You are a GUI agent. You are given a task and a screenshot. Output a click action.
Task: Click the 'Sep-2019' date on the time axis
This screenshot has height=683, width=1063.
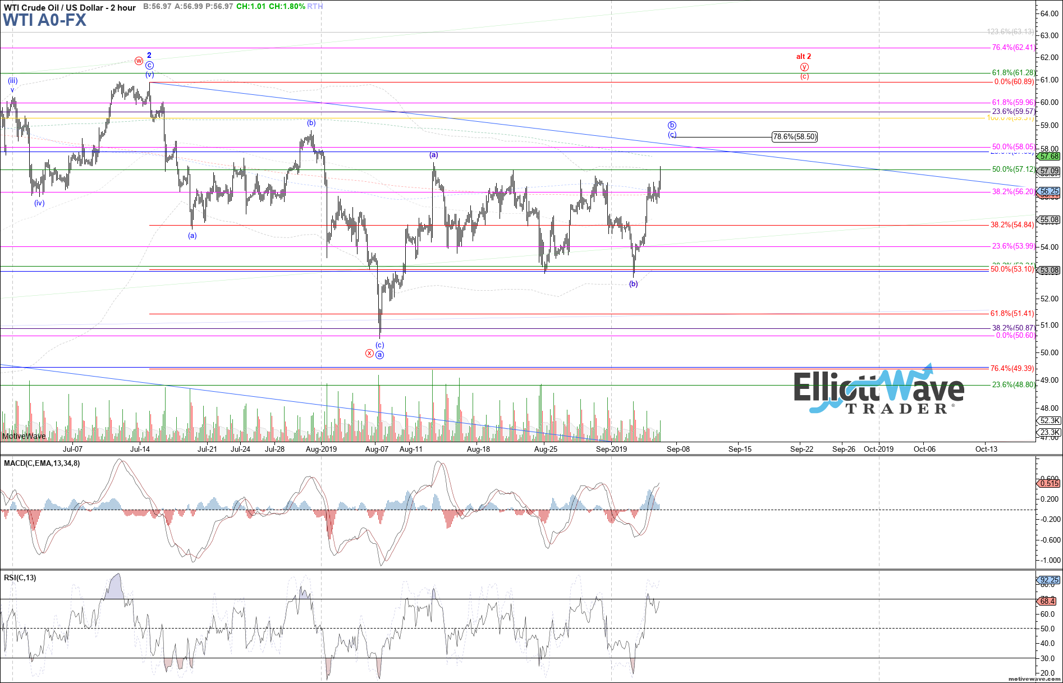(611, 449)
